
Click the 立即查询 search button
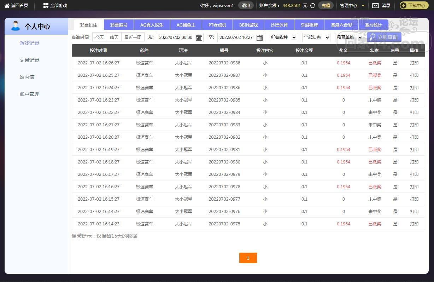[384, 37]
